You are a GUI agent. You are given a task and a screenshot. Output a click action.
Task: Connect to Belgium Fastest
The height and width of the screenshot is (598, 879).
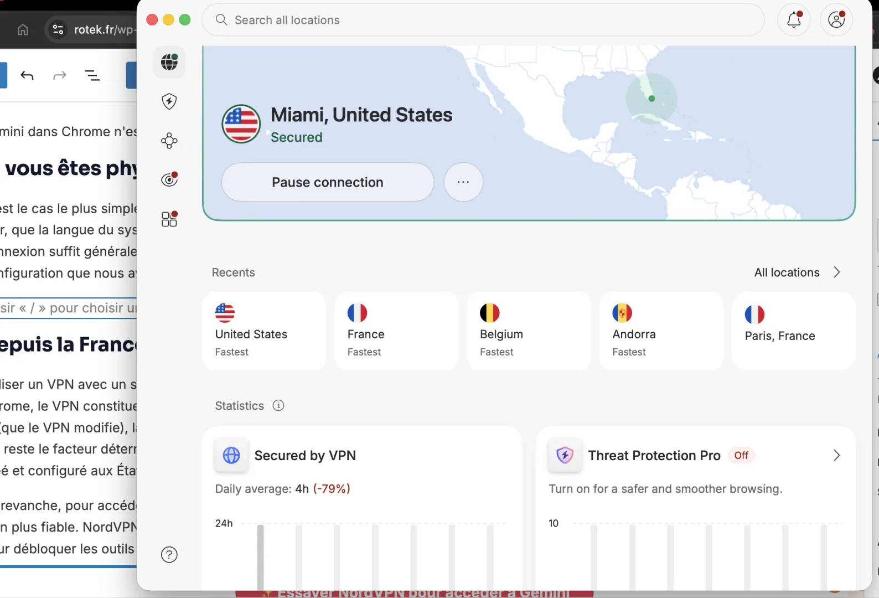[529, 331]
